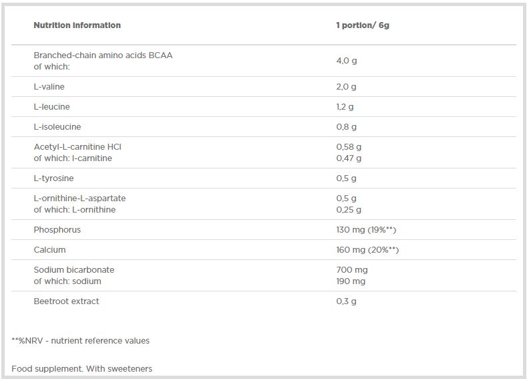529x381 pixels.
Task: Click the 0,8 g L-isoleucine value
Action: [346, 127]
